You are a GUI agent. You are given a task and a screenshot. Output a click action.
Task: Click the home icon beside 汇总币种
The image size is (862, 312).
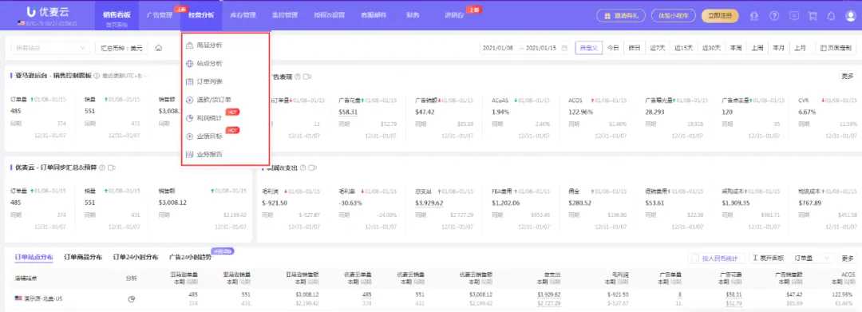(x=158, y=48)
